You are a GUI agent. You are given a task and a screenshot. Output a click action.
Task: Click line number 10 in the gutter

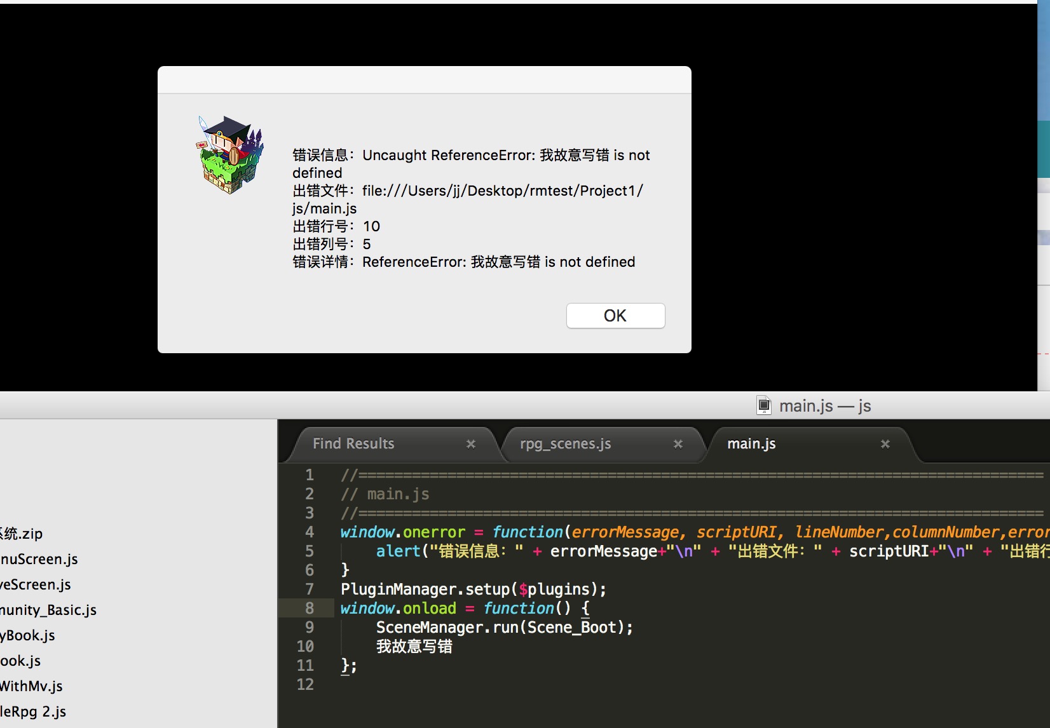click(x=305, y=646)
